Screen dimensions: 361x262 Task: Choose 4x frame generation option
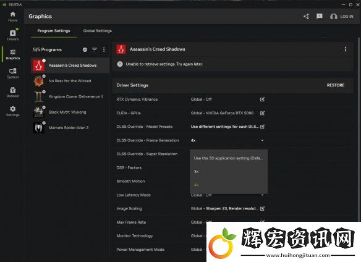coord(228,185)
